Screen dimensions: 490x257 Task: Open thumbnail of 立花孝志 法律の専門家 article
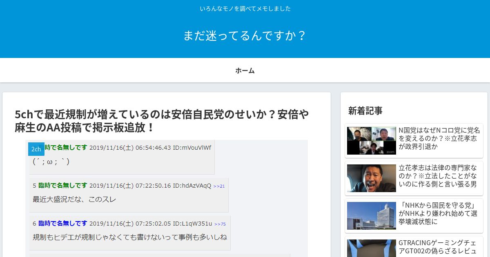(x=372, y=178)
